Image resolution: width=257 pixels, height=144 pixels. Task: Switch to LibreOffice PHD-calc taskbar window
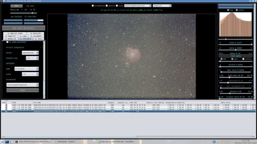tap(117, 142)
